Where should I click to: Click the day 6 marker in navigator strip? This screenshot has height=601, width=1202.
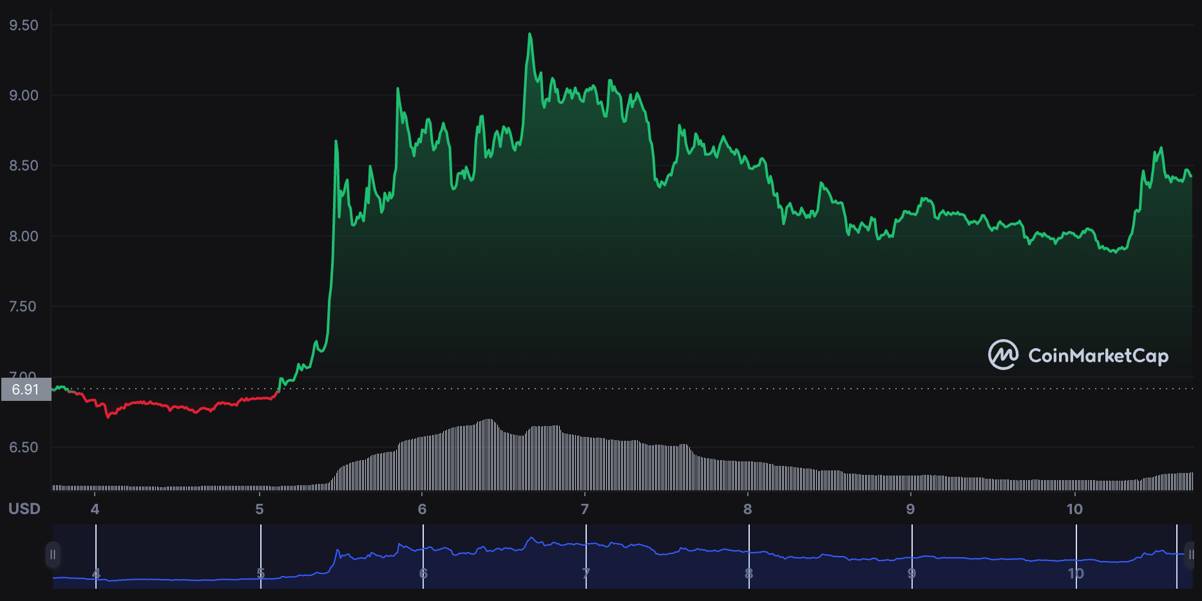[423, 574]
